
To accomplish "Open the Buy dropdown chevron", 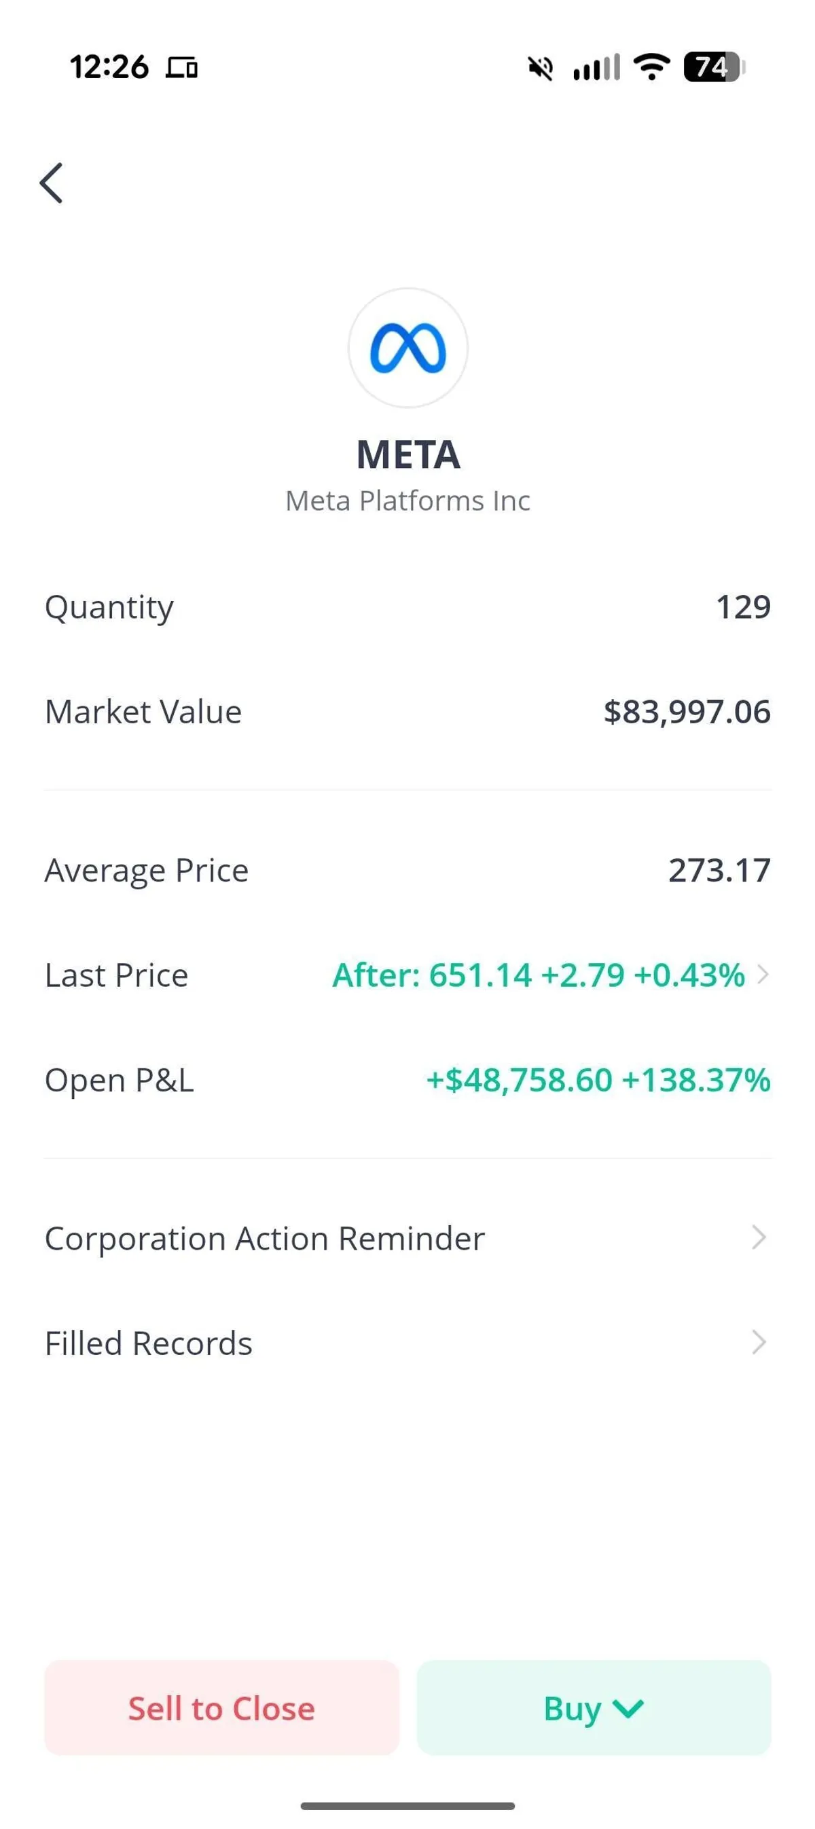I will 628,1708.
